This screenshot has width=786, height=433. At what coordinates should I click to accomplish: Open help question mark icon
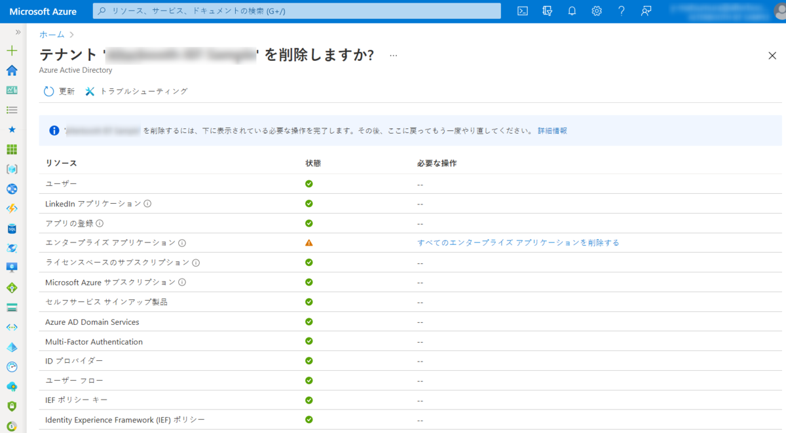pyautogui.click(x=622, y=11)
